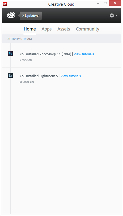This screenshot has width=123, height=216.
Task: Switch to the Apps tab
Action: tap(46, 29)
